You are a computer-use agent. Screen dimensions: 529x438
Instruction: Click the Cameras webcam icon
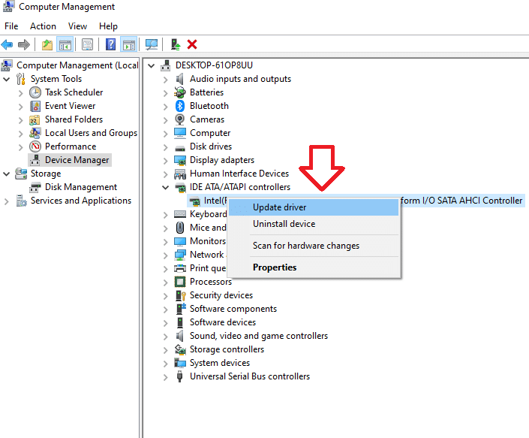coord(180,119)
